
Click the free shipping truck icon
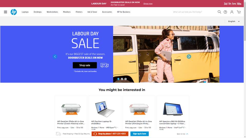click(x=105, y=65)
